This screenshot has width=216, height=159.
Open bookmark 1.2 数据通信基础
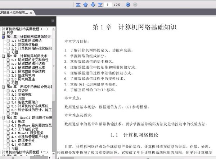point(24,44)
